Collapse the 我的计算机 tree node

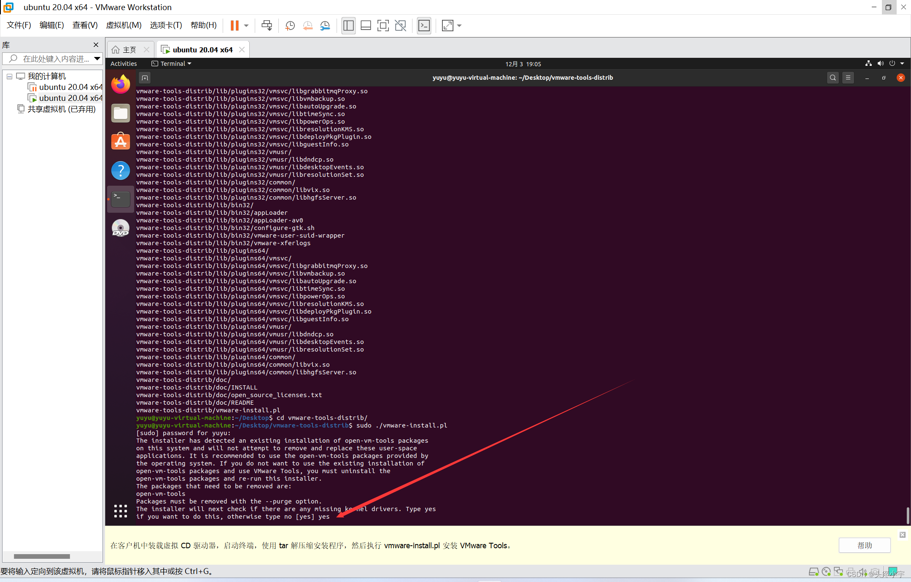click(x=9, y=77)
